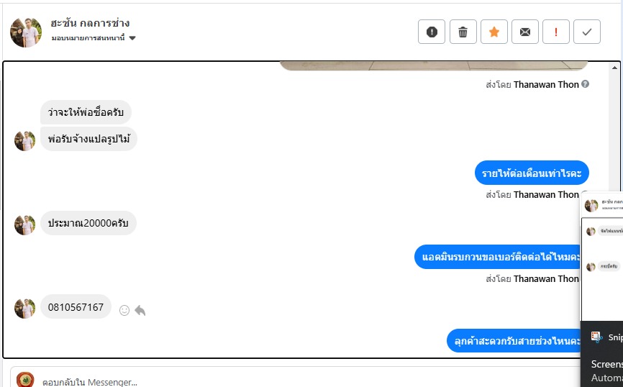Image resolution: width=623 pixels, height=387 pixels.
Task: Reply to phone number message with arrow icon
Action: 140,310
